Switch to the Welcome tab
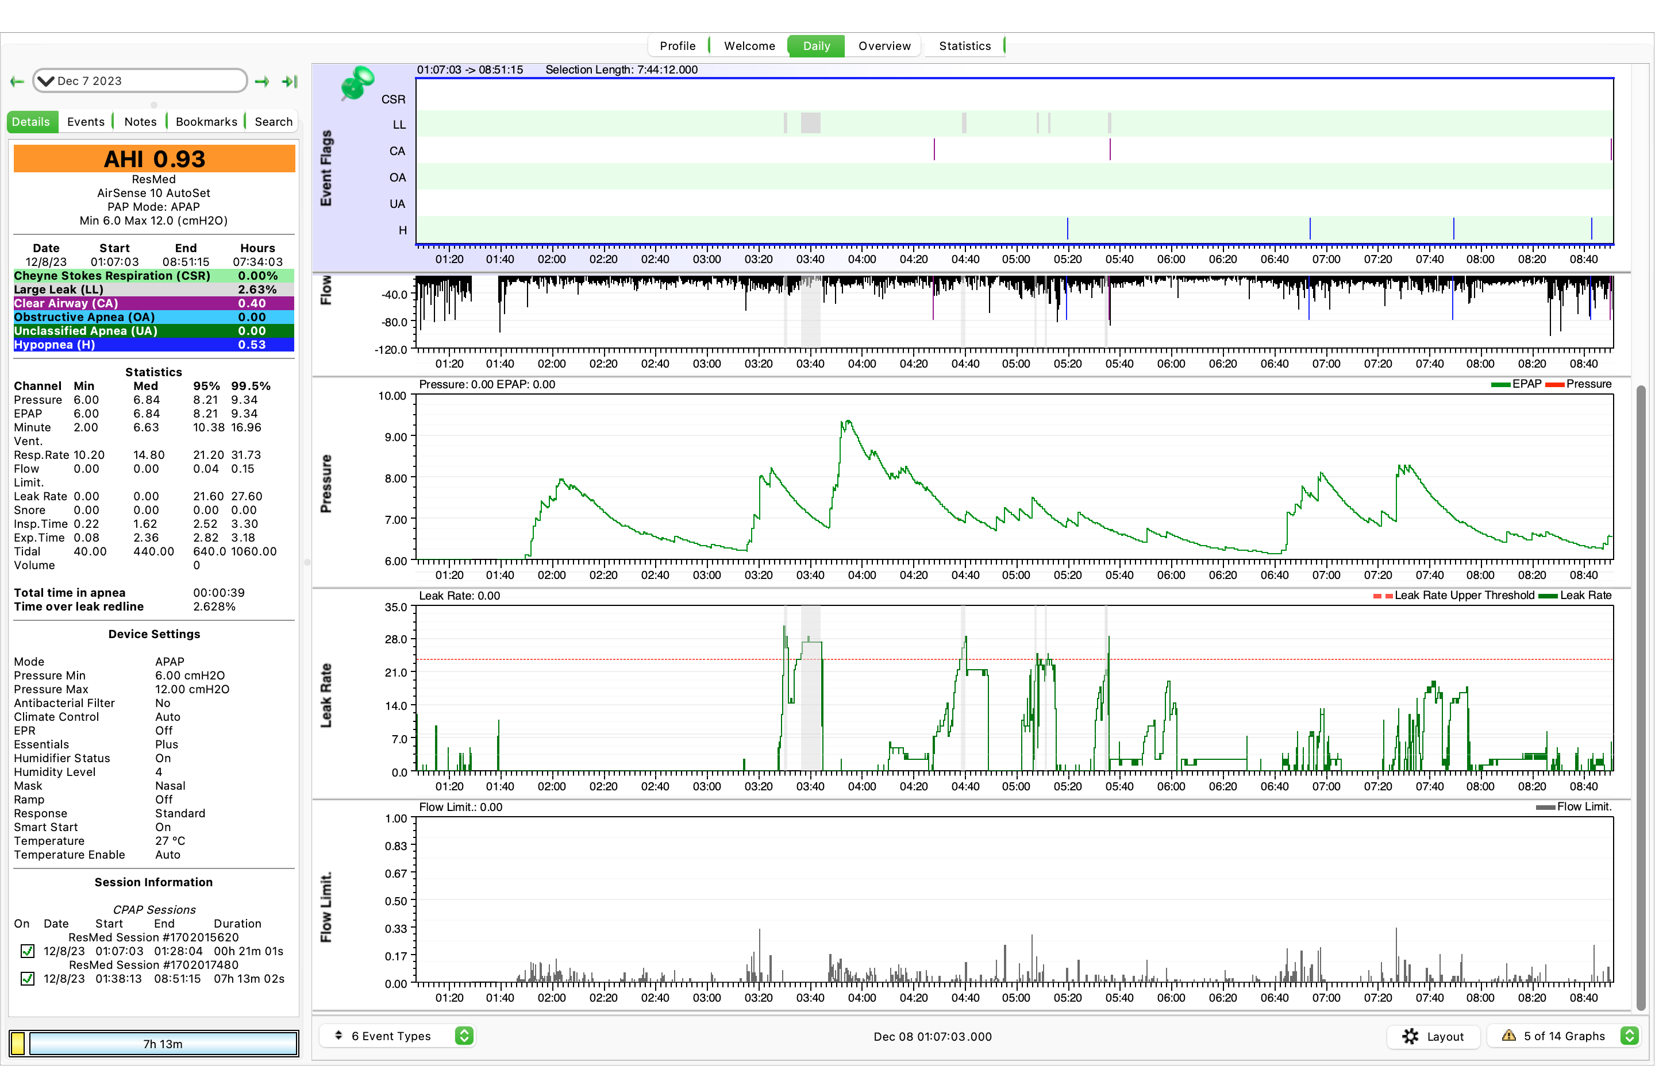This screenshot has height=1066, width=1655. (749, 46)
